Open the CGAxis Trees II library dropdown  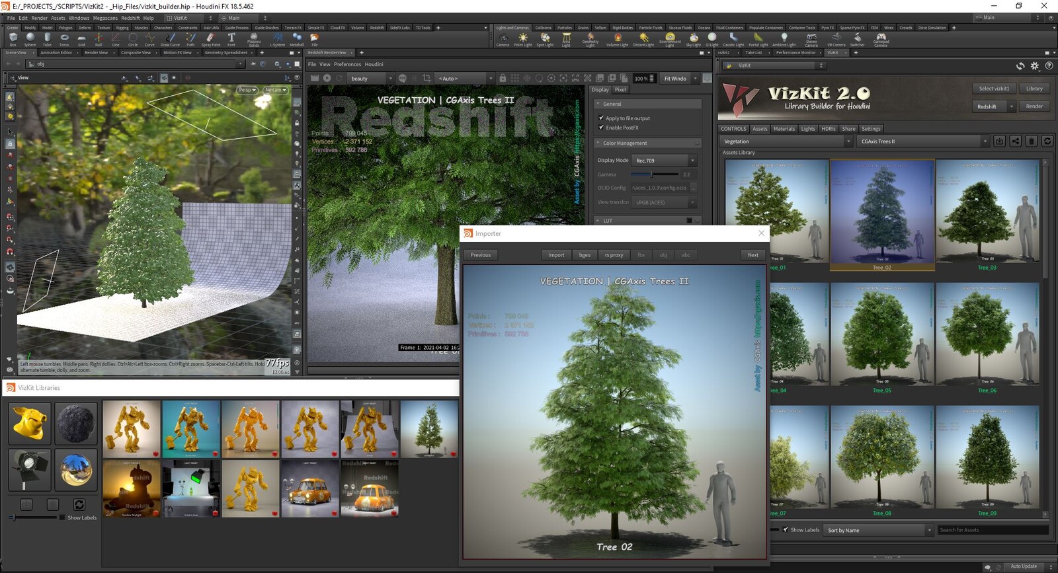[923, 141]
